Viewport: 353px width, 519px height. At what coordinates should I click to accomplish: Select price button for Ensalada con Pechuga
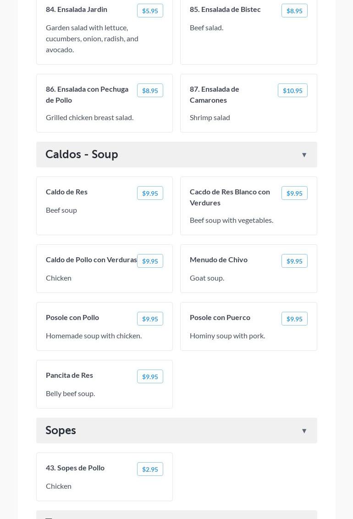tap(150, 90)
